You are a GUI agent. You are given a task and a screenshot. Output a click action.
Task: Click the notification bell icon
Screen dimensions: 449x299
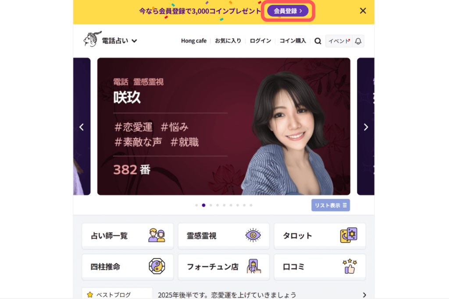(358, 41)
